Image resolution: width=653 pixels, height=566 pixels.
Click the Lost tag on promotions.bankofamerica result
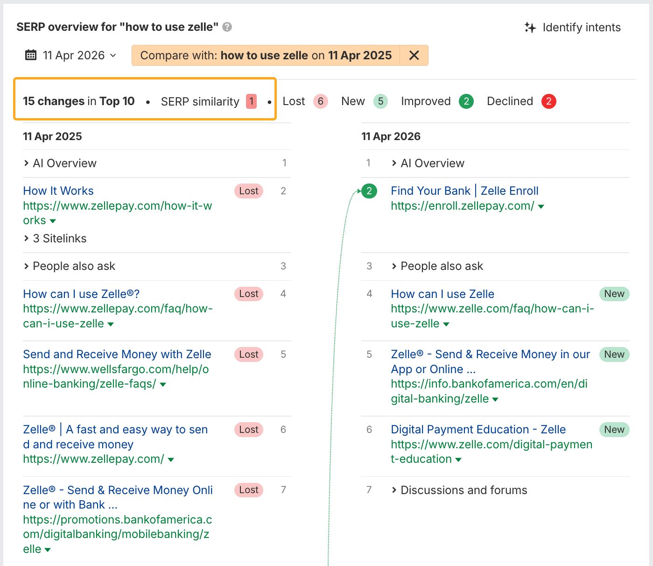tap(249, 490)
